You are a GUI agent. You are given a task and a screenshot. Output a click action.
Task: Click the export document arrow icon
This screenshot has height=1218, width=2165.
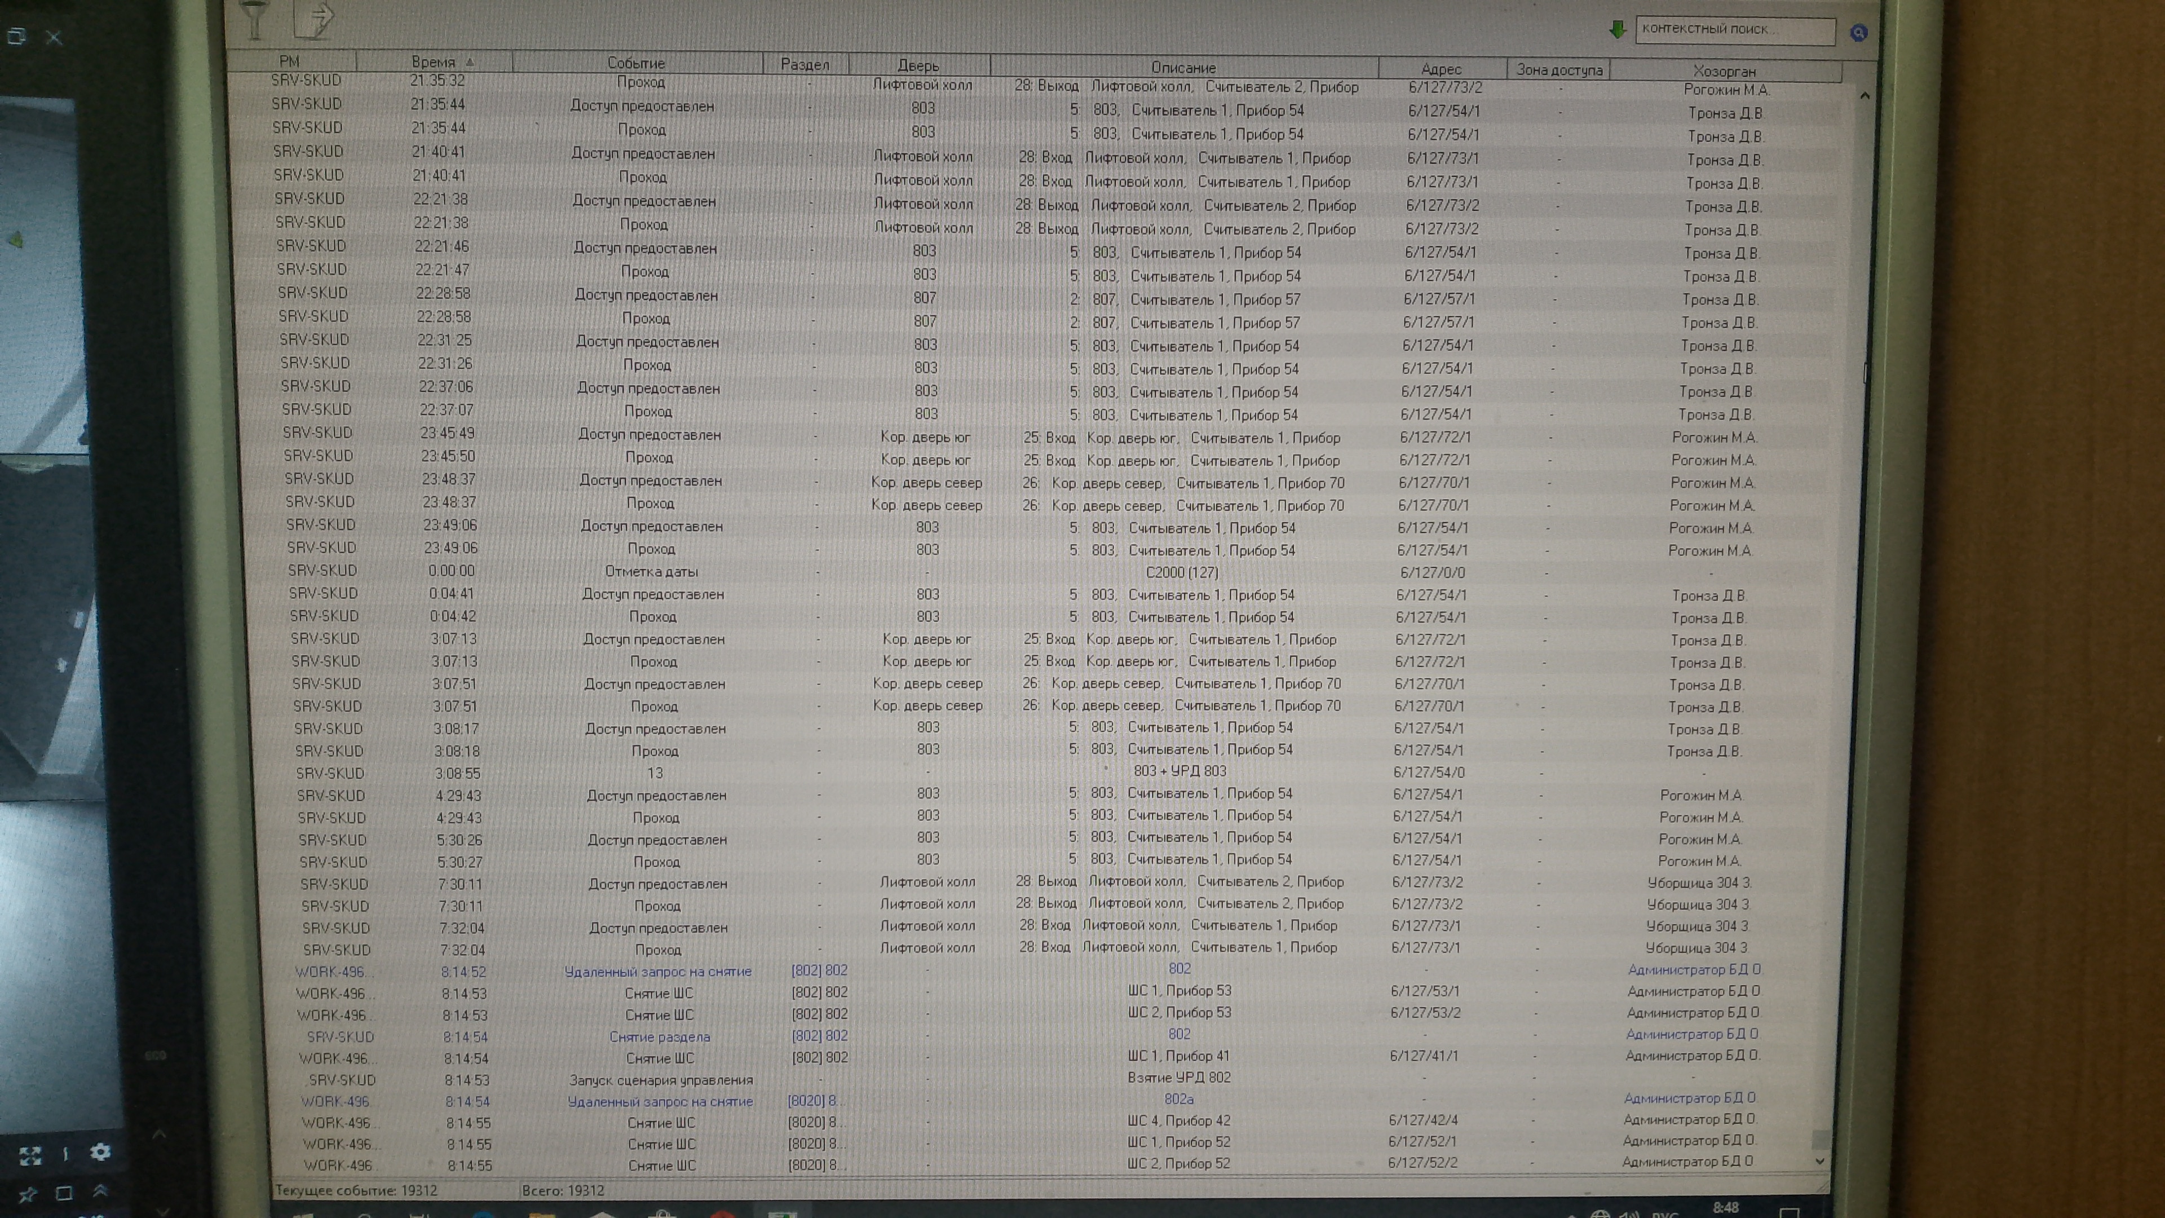pyautogui.click(x=315, y=19)
